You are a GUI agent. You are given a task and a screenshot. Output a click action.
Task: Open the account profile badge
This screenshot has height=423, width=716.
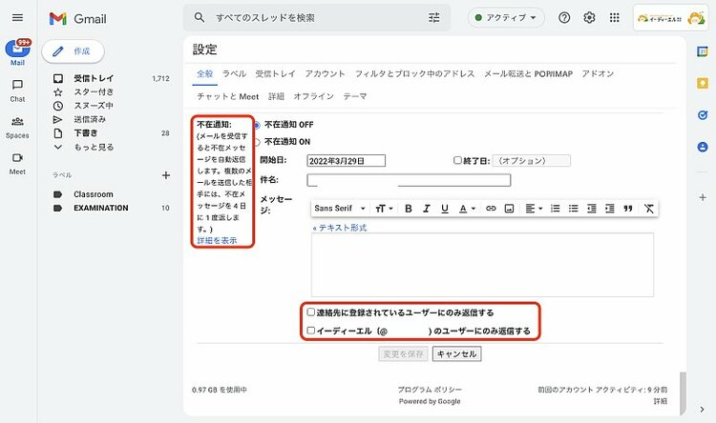pyautogui.click(x=671, y=18)
